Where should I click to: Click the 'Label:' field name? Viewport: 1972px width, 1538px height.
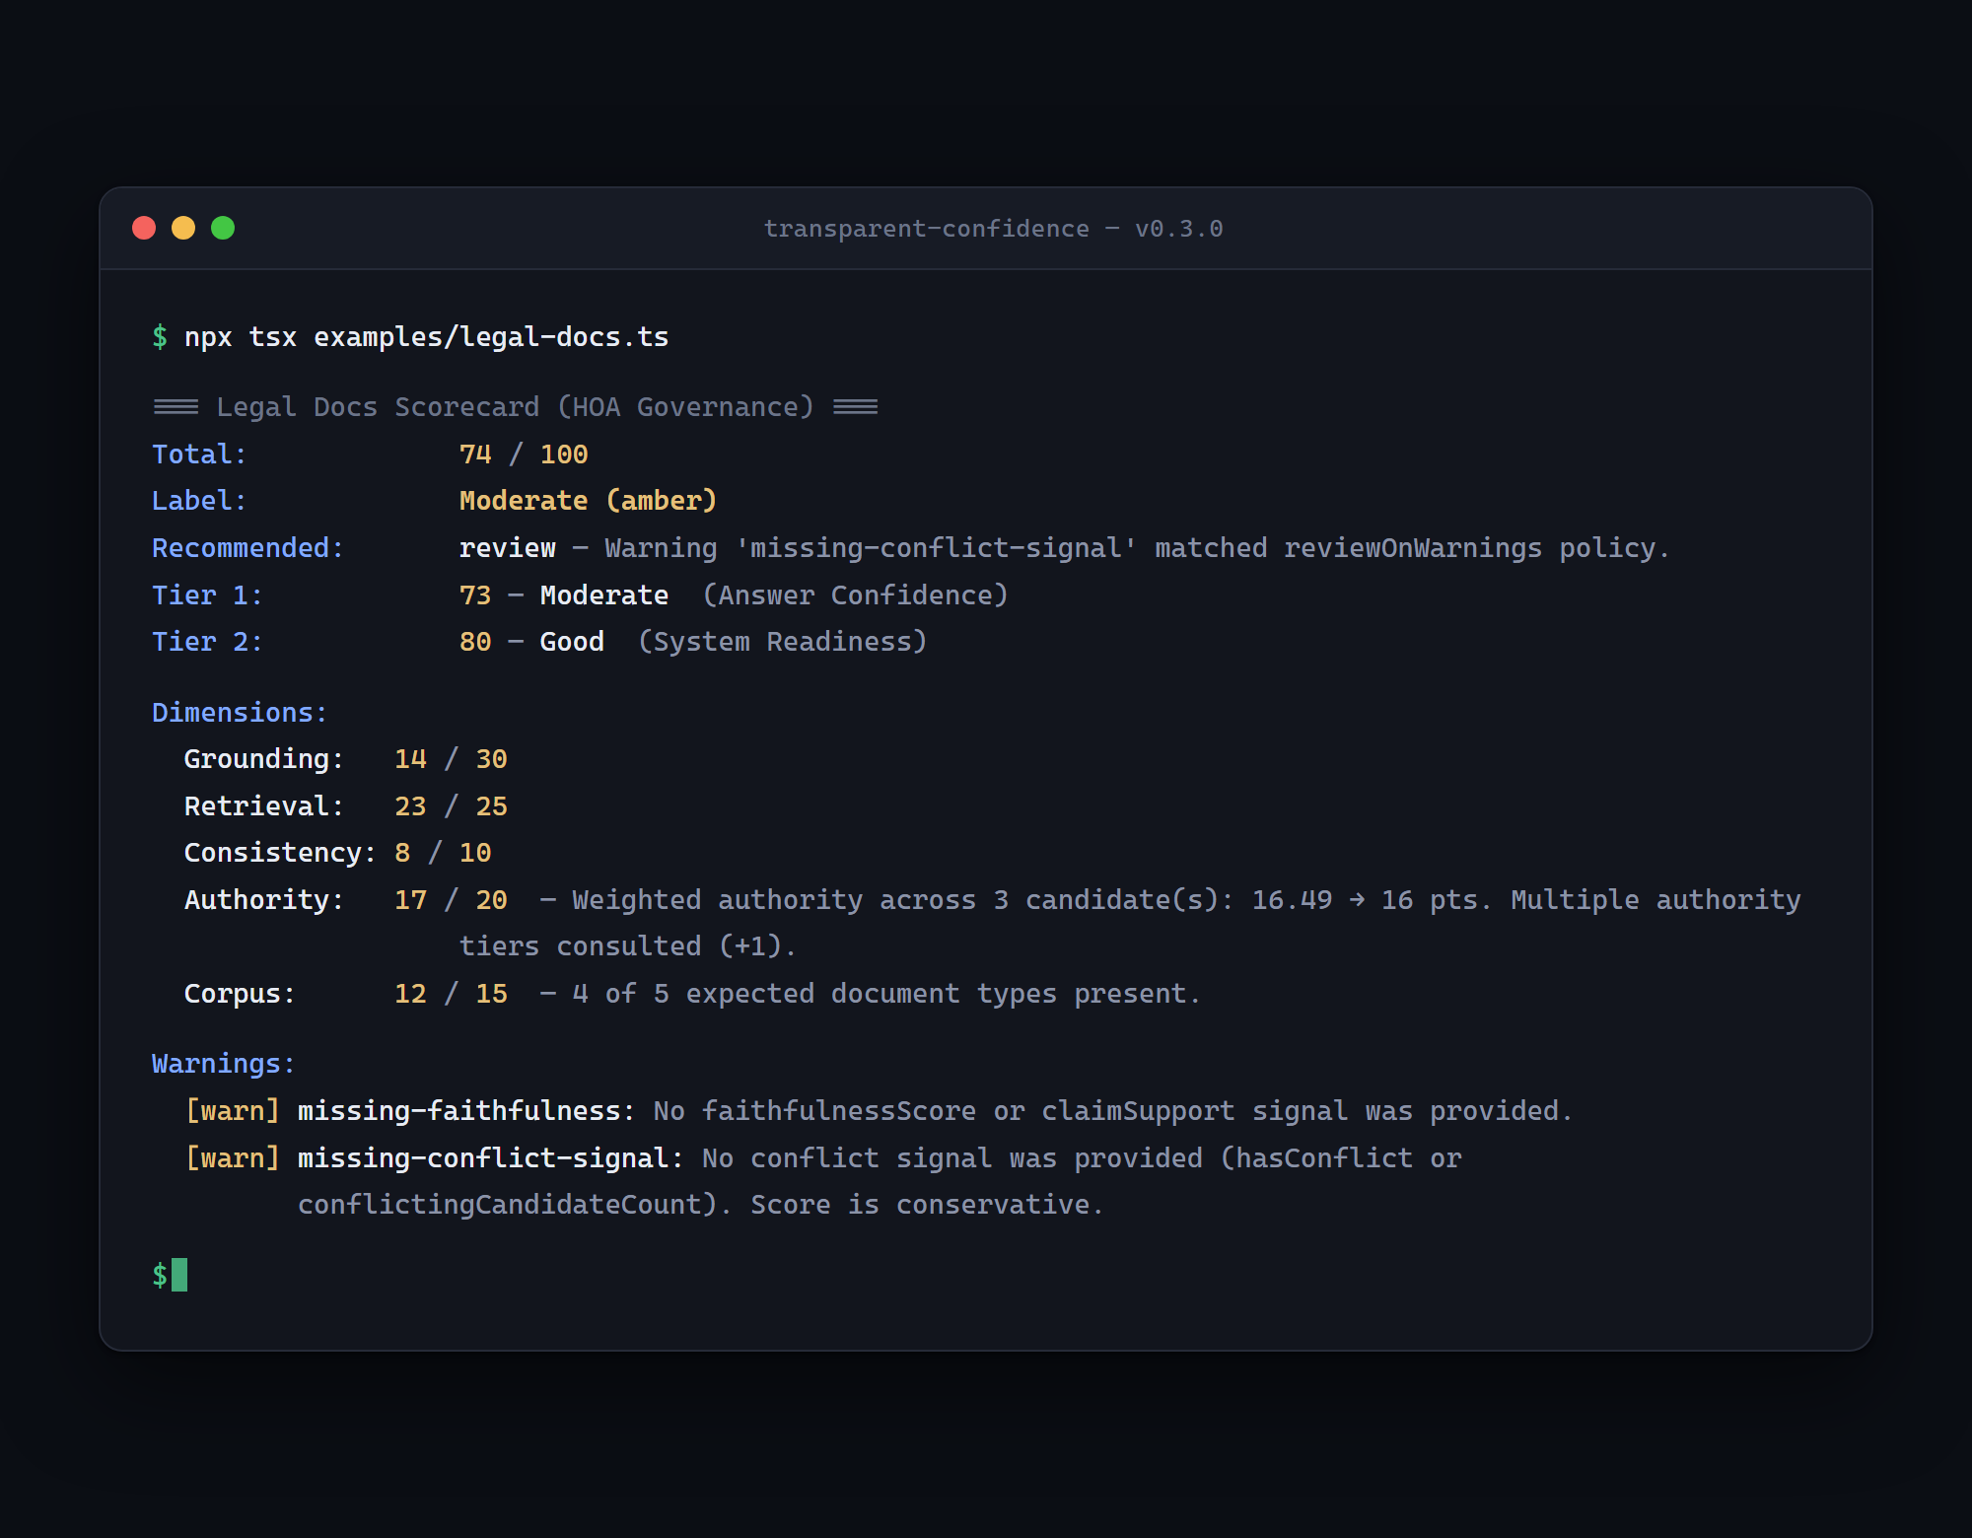(199, 501)
